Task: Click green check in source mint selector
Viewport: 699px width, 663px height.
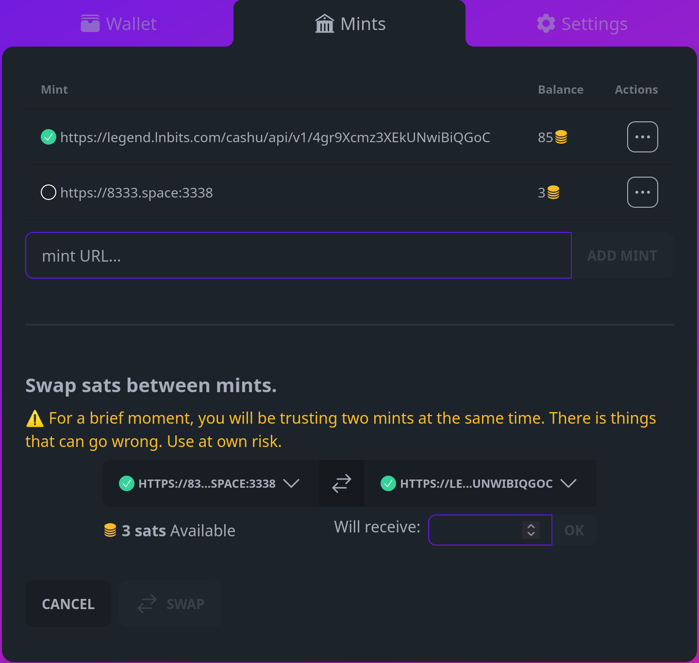Action: pos(127,483)
